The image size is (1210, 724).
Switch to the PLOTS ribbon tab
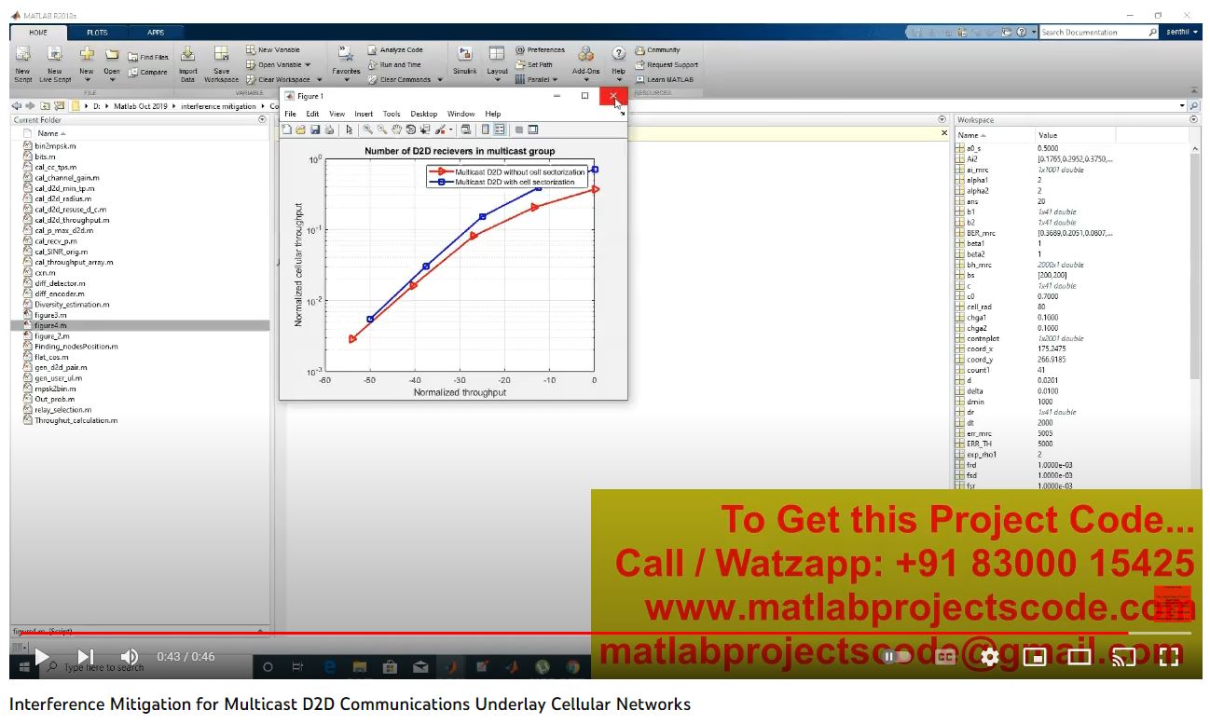pyautogui.click(x=97, y=33)
